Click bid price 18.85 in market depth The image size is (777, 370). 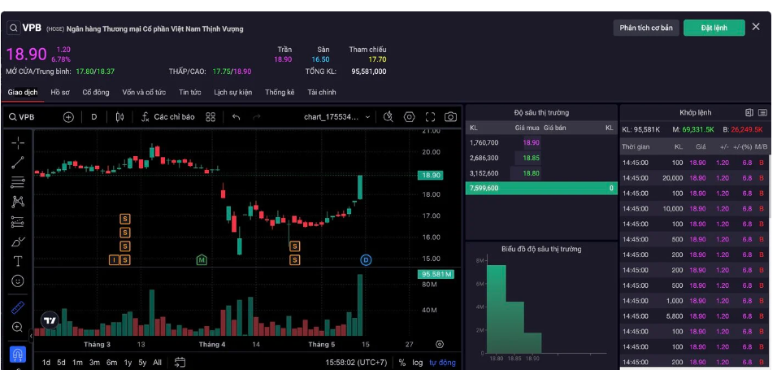click(x=532, y=158)
